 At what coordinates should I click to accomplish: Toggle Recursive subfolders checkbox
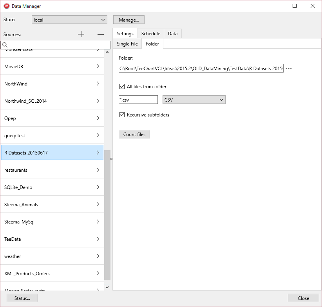tap(122, 114)
